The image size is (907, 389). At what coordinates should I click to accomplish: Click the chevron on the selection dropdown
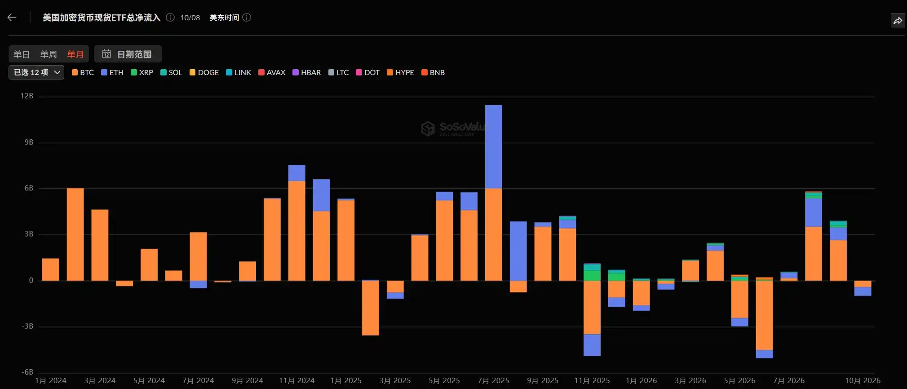(57, 72)
